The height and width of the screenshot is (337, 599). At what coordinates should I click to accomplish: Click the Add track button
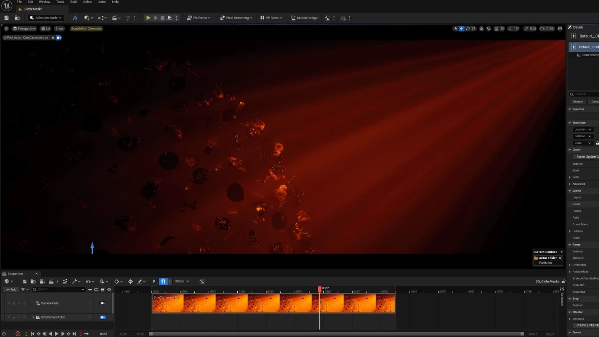coord(11,290)
